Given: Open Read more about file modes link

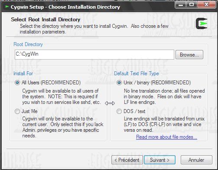Looking at the screenshot, I should click(x=166, y=137).
